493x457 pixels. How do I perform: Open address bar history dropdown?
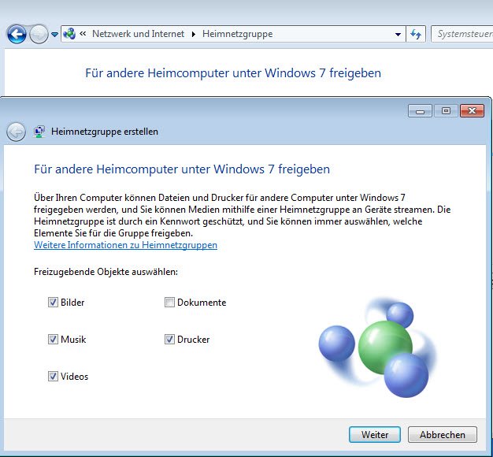398,34
